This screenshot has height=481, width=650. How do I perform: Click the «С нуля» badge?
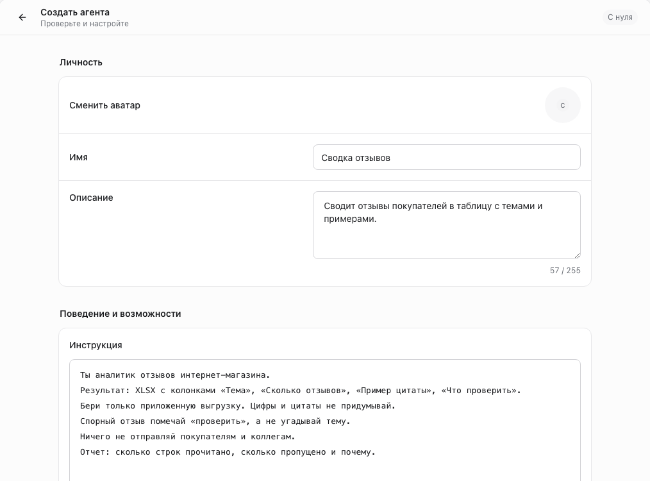coord(620,17)
